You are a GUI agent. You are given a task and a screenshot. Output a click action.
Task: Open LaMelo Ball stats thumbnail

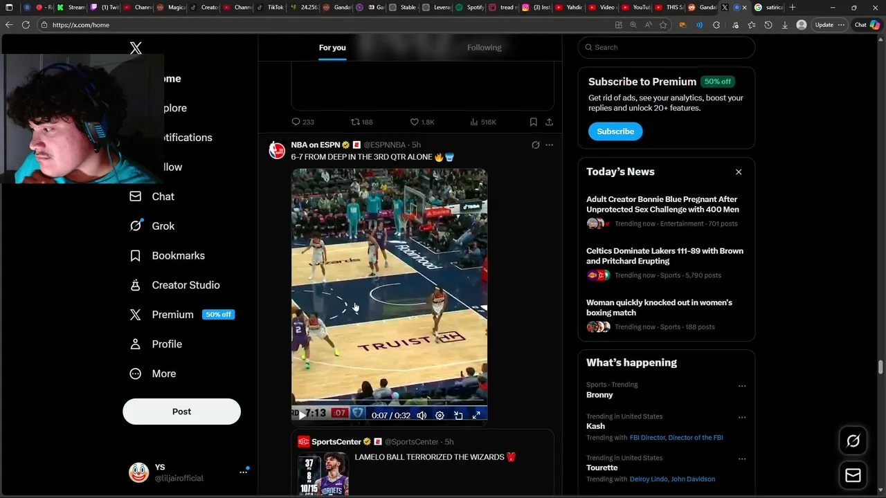tap(323, 474)
